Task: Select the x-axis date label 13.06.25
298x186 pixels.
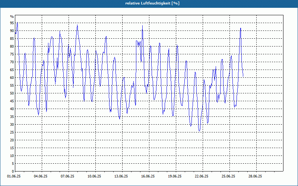Action: pyautogui.click(x=121, y=176)
